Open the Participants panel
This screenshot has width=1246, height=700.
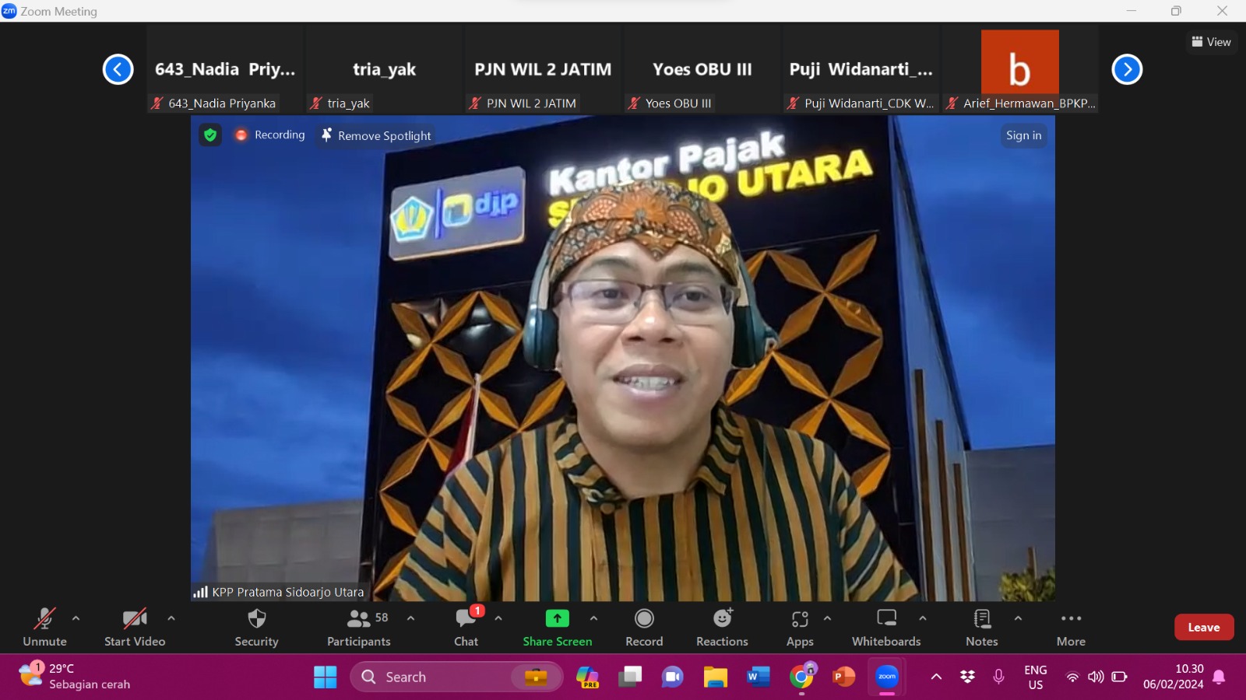(359, 619)
